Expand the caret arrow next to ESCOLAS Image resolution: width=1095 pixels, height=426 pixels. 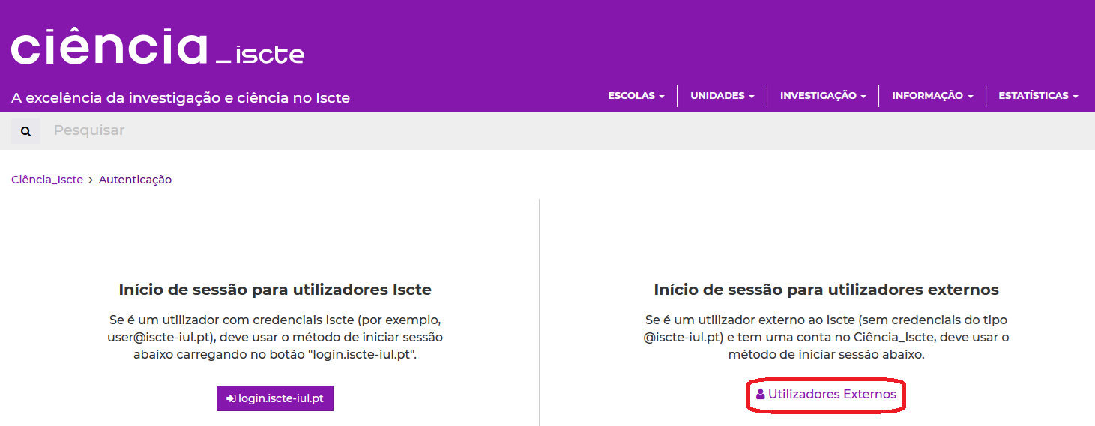[x=662, y=97]
